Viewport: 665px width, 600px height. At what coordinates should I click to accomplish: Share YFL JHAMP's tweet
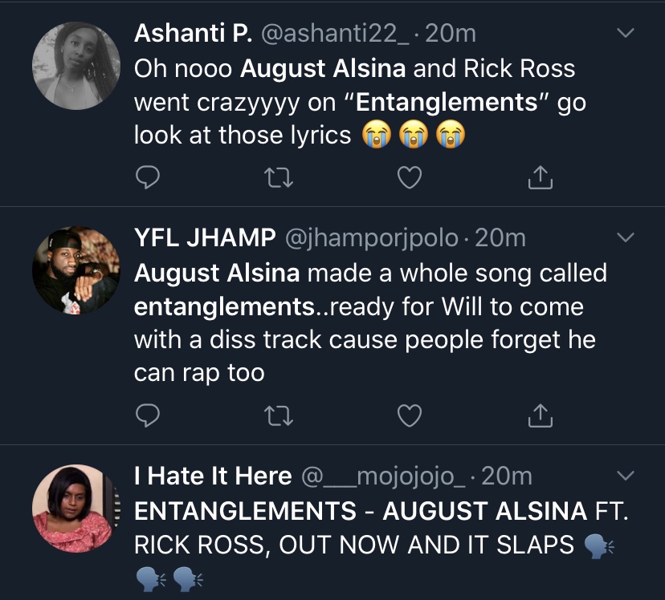541,415
